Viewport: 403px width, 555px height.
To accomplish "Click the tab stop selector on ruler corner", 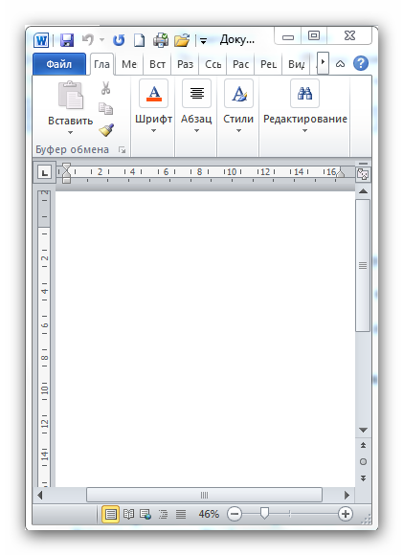I will click(x=44, y=173).
